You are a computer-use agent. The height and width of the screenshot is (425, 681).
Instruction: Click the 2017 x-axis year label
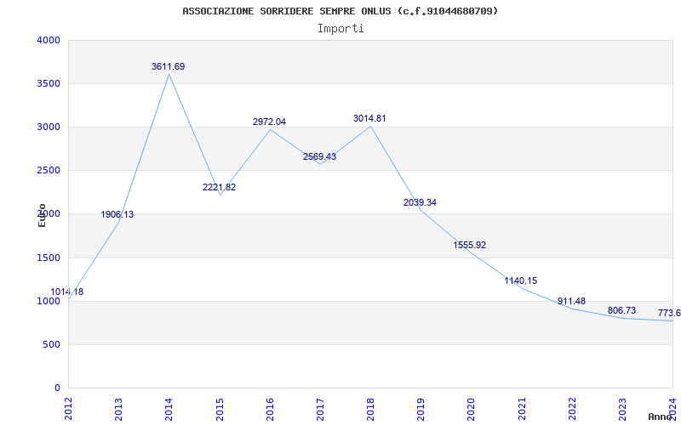pos(320,408)
